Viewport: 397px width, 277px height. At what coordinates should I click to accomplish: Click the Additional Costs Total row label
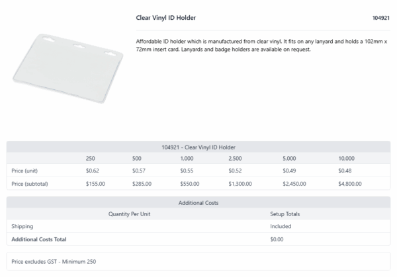pyautogui.click(x=39, y=239)
